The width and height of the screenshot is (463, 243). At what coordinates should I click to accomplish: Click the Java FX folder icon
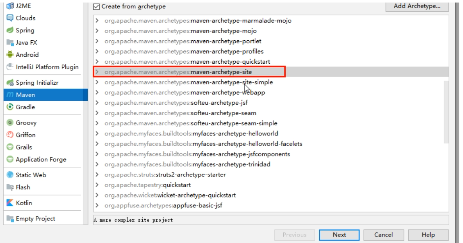point(10,43)
